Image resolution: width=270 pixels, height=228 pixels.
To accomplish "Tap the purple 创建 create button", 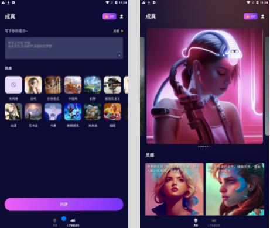I will click(x=64, y=204).
